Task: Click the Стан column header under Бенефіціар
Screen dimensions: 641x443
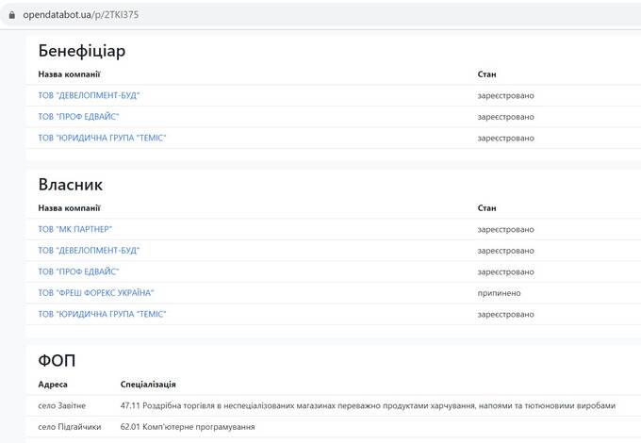Action: pos(487,74)
